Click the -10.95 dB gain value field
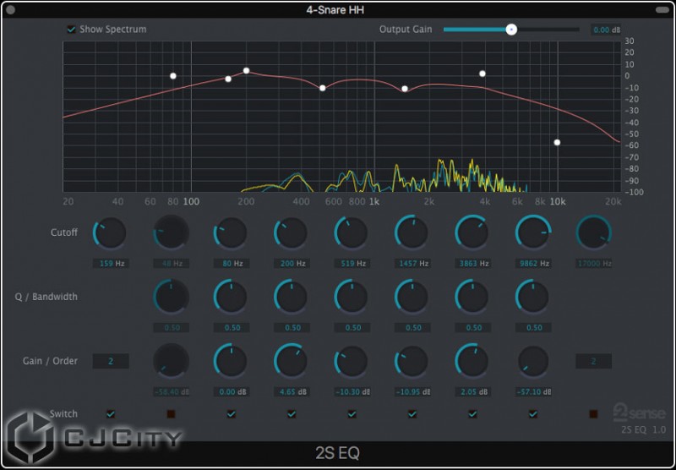The height and width of the screenshot is (470, 676). (412, 392)
